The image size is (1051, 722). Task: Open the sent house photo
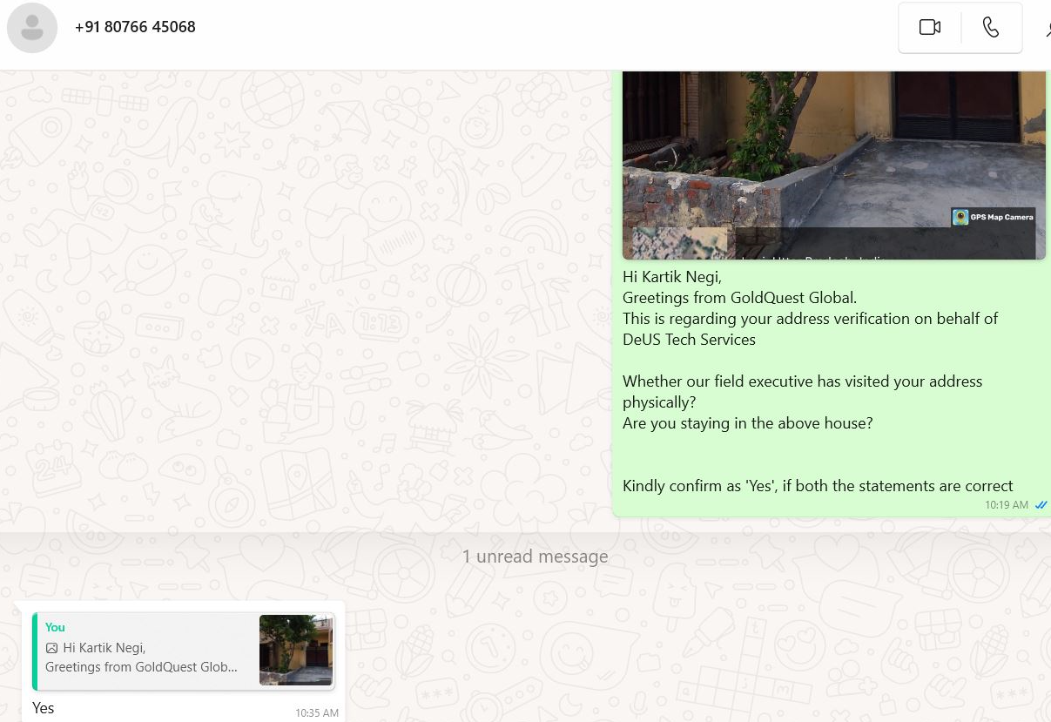click(x=833, y=165)
